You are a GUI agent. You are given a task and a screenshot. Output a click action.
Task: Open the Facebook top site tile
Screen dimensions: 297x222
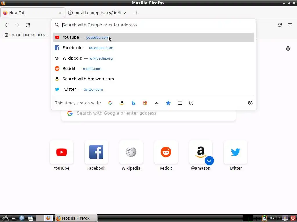click(96, 152)
